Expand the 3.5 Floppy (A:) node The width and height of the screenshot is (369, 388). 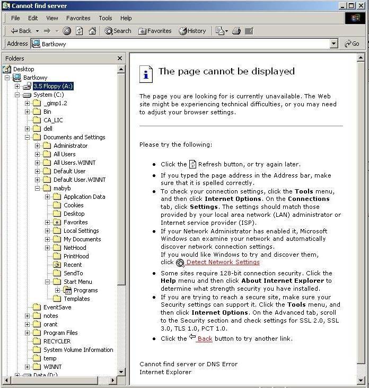point(17,86)
